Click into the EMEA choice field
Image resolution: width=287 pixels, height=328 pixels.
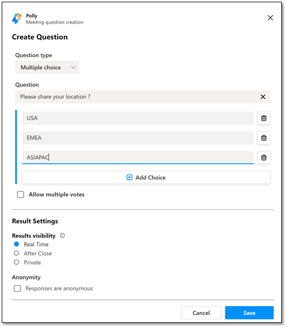click(138, 138)
